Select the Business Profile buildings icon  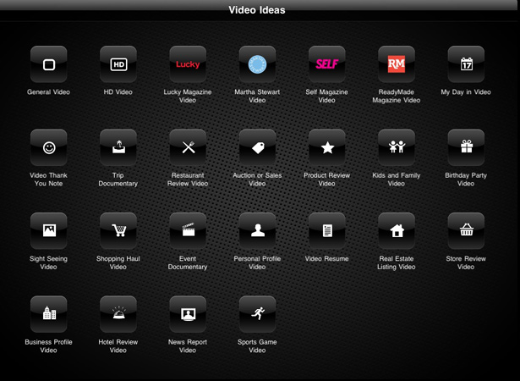click(x=49, y=314)
